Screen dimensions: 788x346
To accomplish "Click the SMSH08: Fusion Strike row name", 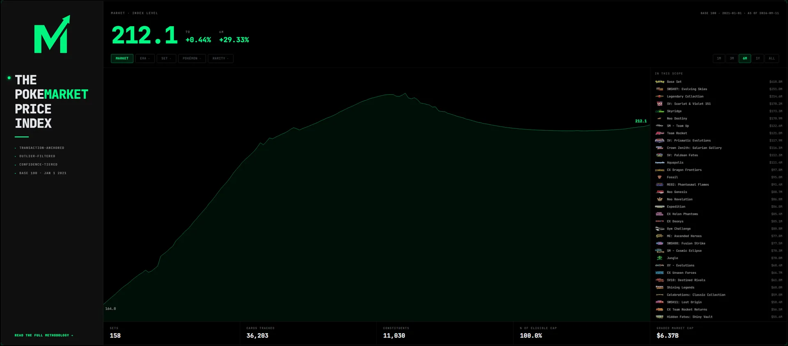I will pos(686,244).
